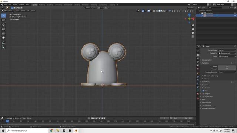237x133 pixels.
Task: Open the Render Engine Cycles dropdown
Action: click(x=227, y=50)
